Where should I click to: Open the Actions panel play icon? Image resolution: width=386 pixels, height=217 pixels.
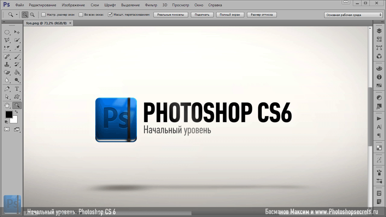point(379,119)
